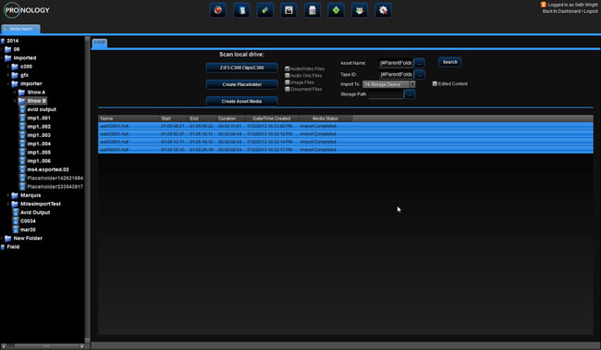The image size is (601, 350).
Task: Click the orange user icon beside Logged in
Action: tap(543, 5)
